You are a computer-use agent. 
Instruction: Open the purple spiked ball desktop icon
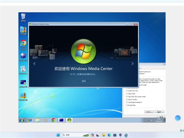point(23,57)
